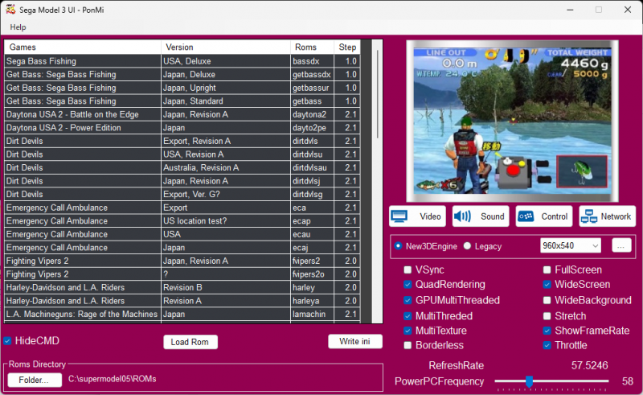Select Daytona USA 2 - Battle on the Edge
Screen dimensions: 643x395
pos(182,114)
